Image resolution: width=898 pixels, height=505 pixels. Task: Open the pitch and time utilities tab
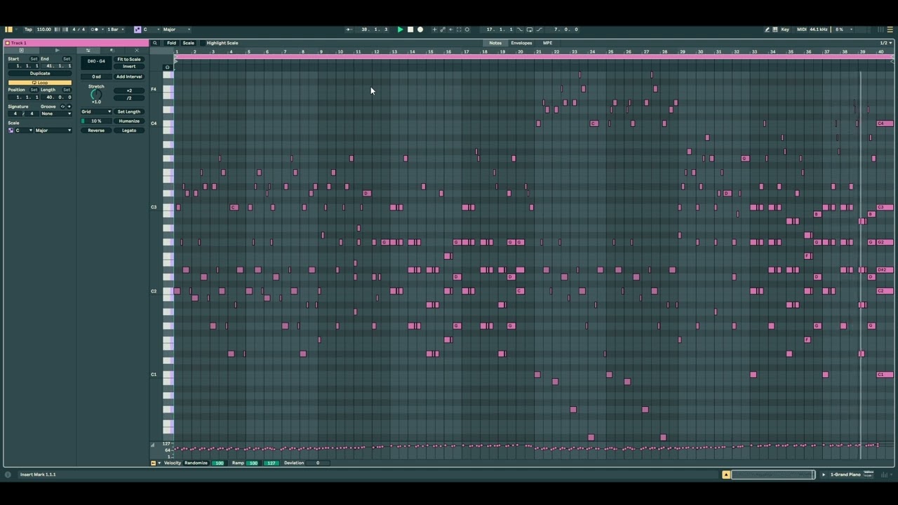click(x=88, y=50)
